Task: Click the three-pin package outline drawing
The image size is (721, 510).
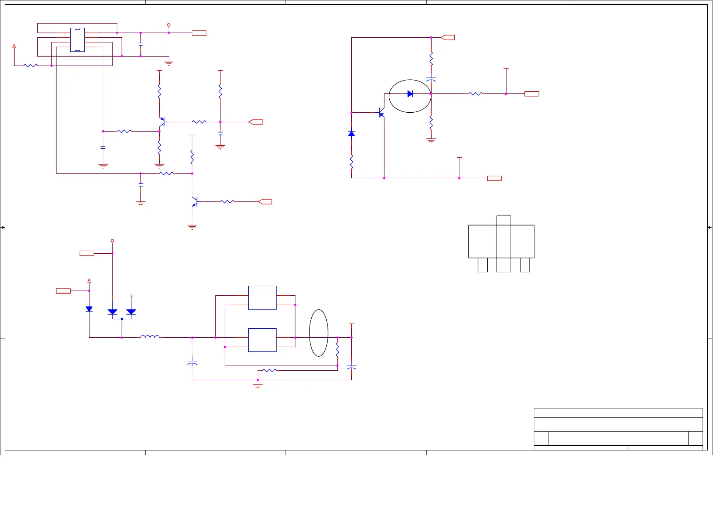Action: pos(501,243)
